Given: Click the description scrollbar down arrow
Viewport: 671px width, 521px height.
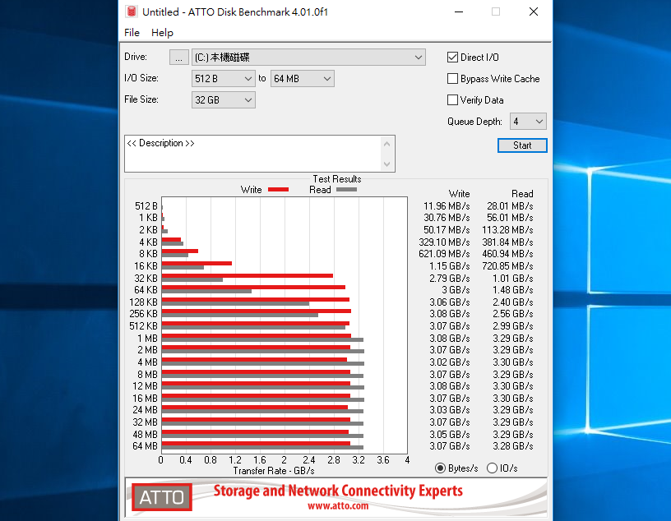Looking at the screenshot, I should [x=386, y=164].
